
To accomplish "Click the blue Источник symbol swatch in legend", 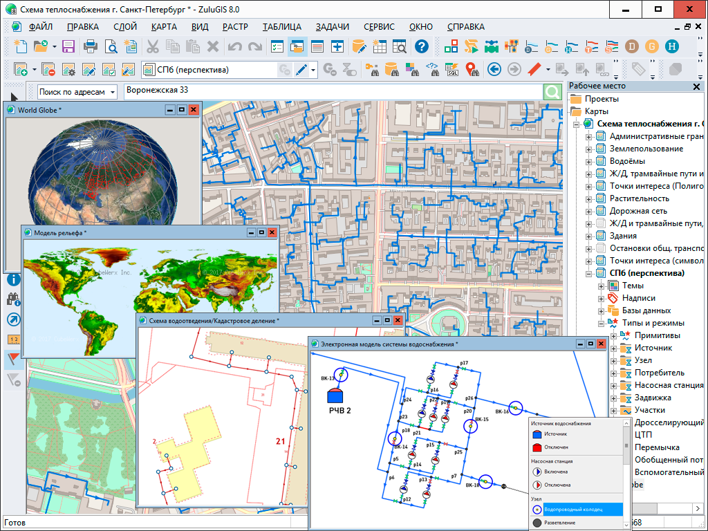I will coord(537,434).
